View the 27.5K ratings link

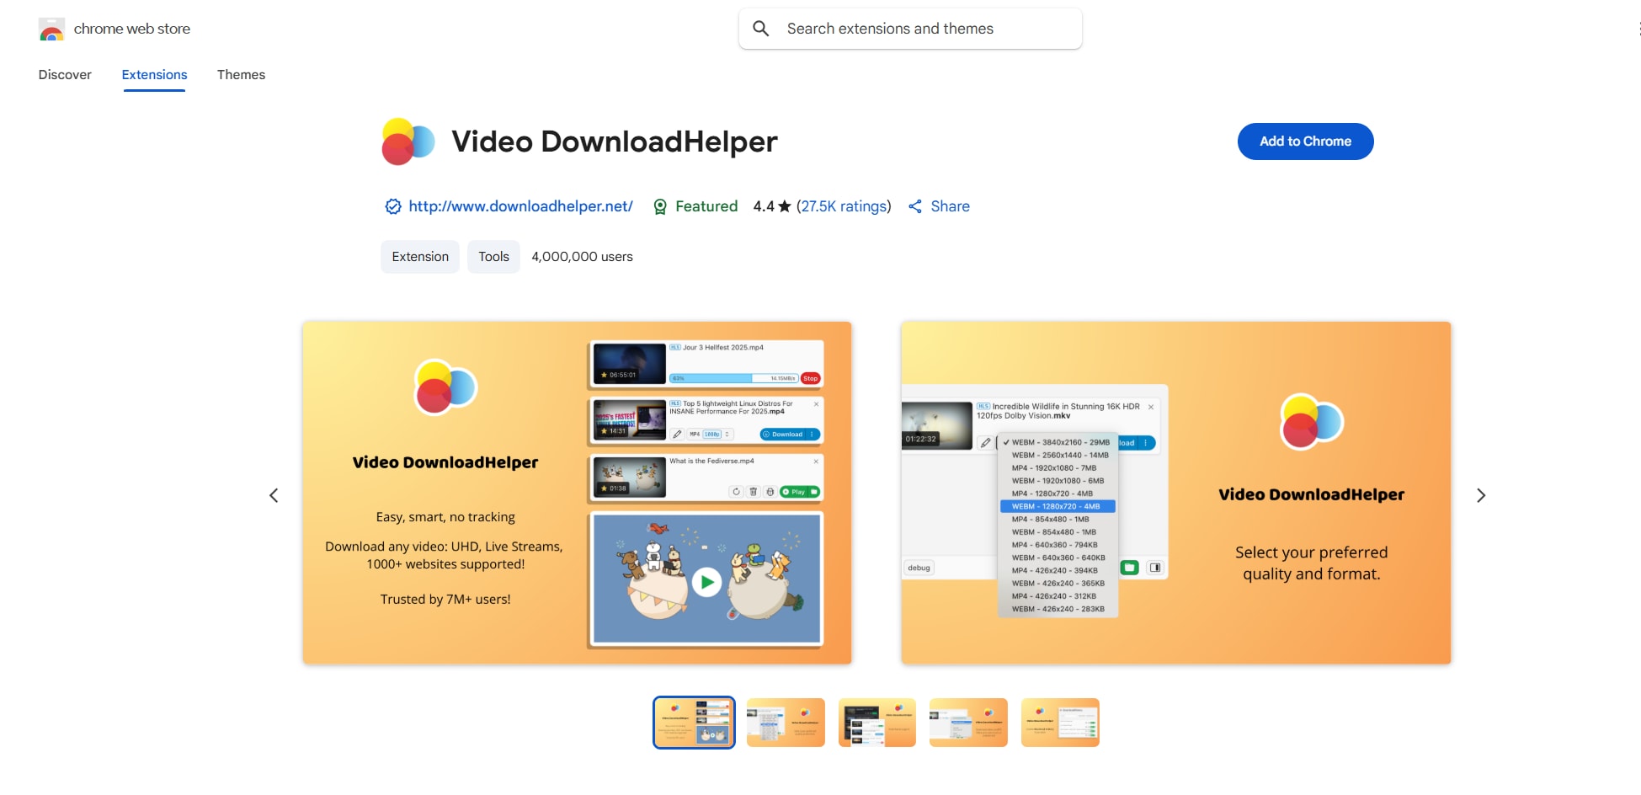point(844,206)
